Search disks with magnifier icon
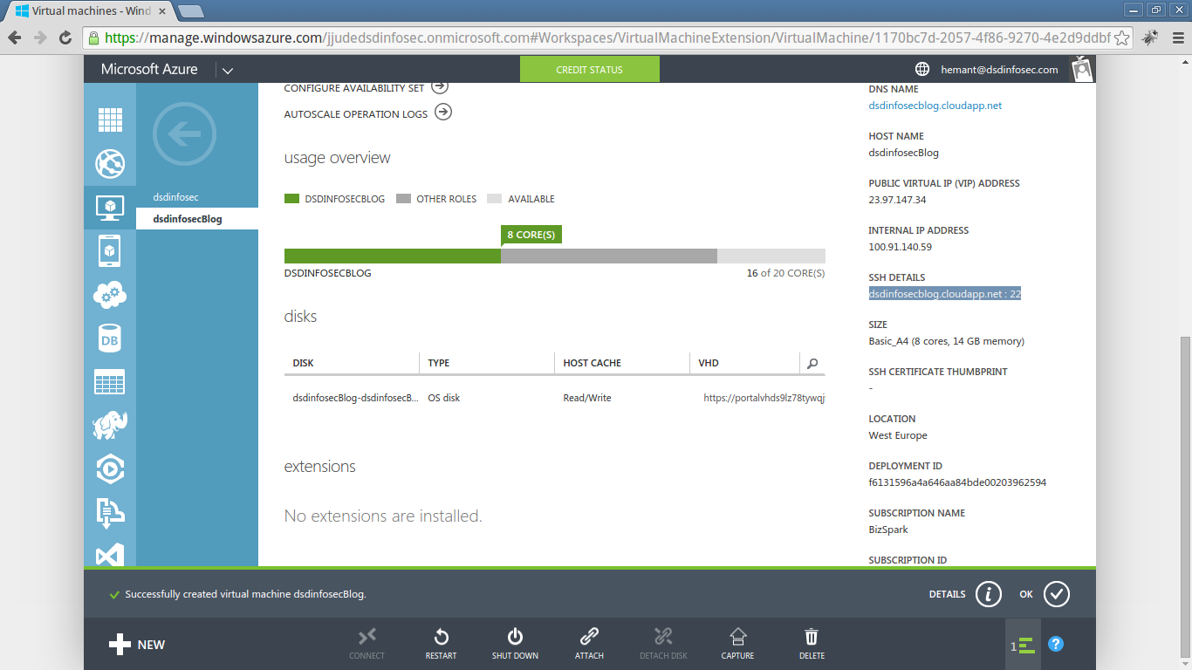This screenshot has width=1192, height=670. pyautogui.click(x=812, y=364)
